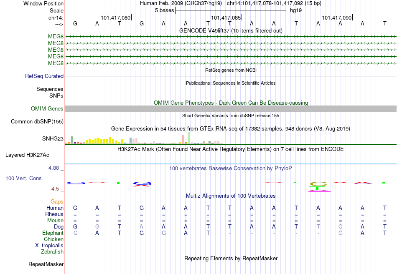
Task: Click the SNHG23 gene label
Action: 53,138
